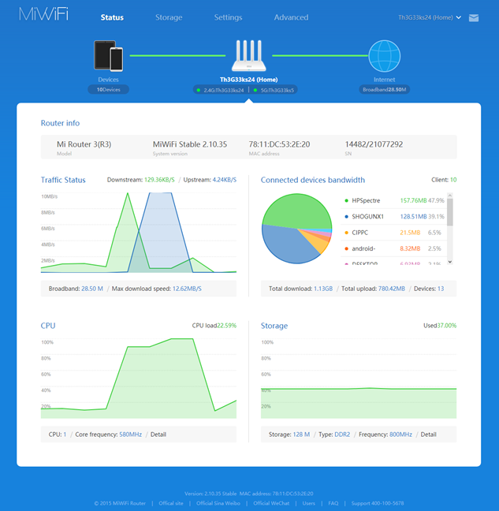Click the Router info heading
The height and width of the screenshot is (511, 499).
(60, 123)
